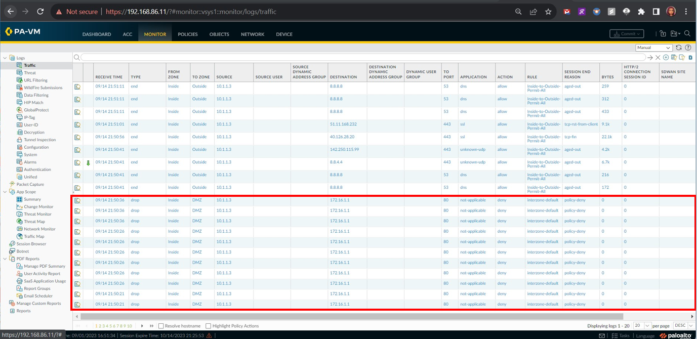Apply filter with the arrow icon

click(x=650, y=58)
